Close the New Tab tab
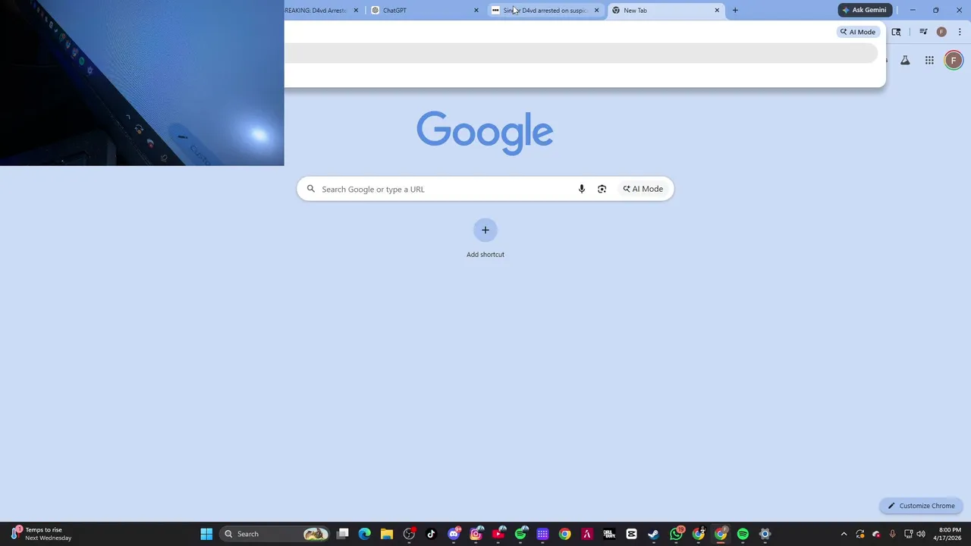The image size is (971, 546). [717, 11]
